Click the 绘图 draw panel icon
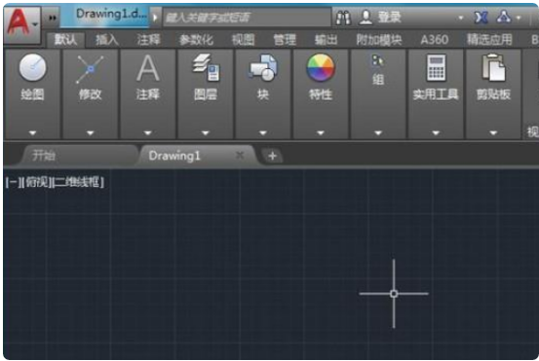 pos(33,67)
